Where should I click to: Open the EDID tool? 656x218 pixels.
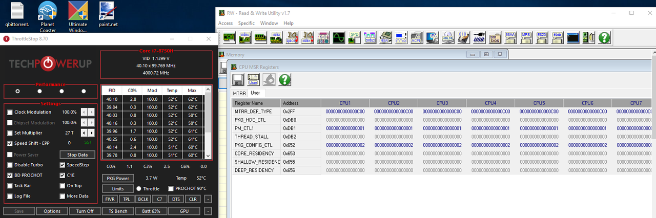pos(558,37)
